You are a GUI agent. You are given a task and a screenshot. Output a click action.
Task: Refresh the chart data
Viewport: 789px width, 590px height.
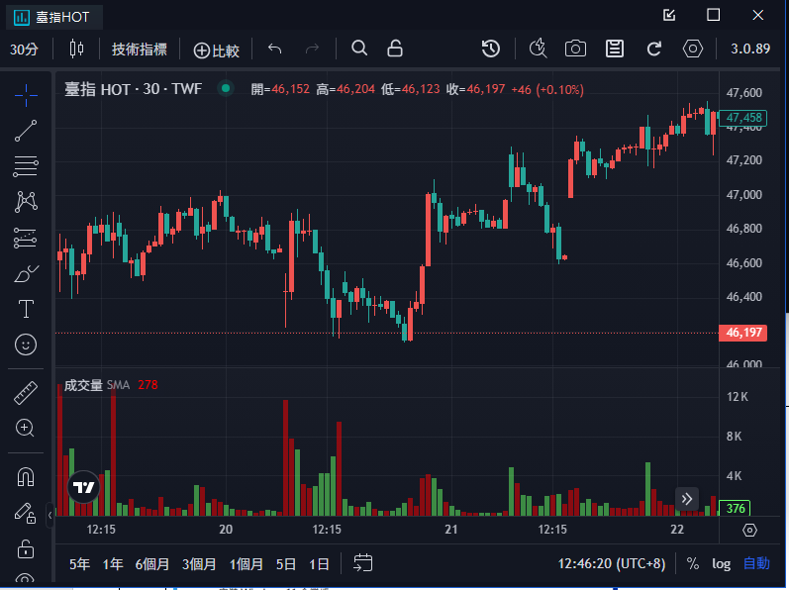653,49
